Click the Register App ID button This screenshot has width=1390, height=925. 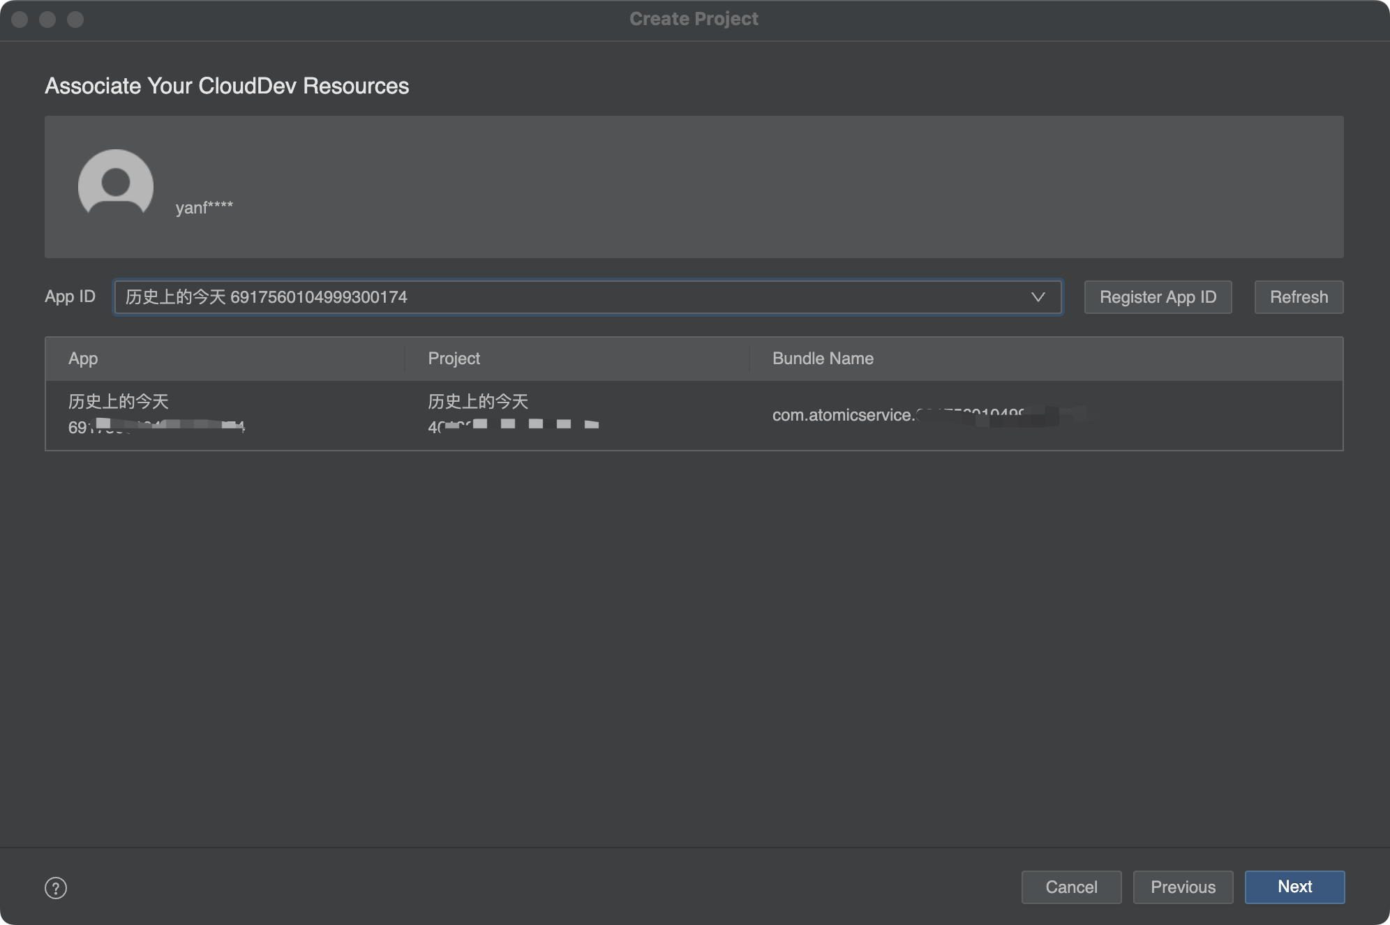(x=1158, y=297)
